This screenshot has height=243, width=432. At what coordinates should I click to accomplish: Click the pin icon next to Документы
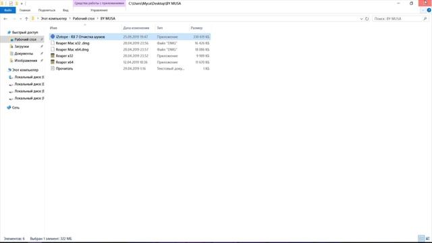pyautogui.click(x=42, y=53)
